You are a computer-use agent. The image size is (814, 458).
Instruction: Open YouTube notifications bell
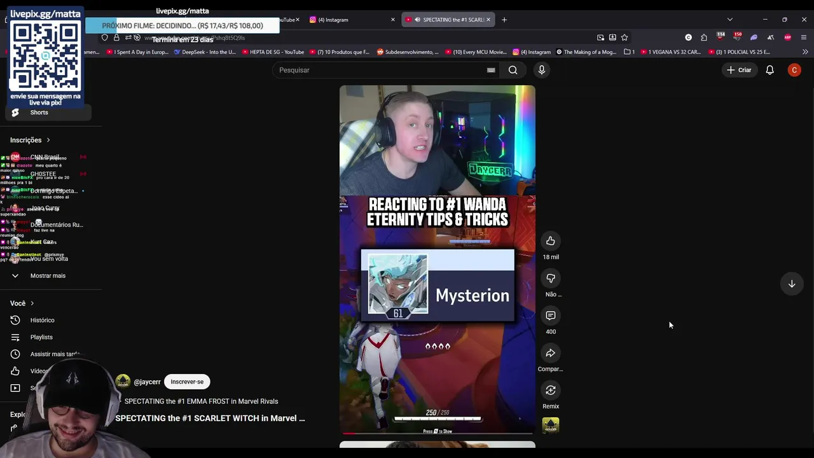[x=770, y=70]
